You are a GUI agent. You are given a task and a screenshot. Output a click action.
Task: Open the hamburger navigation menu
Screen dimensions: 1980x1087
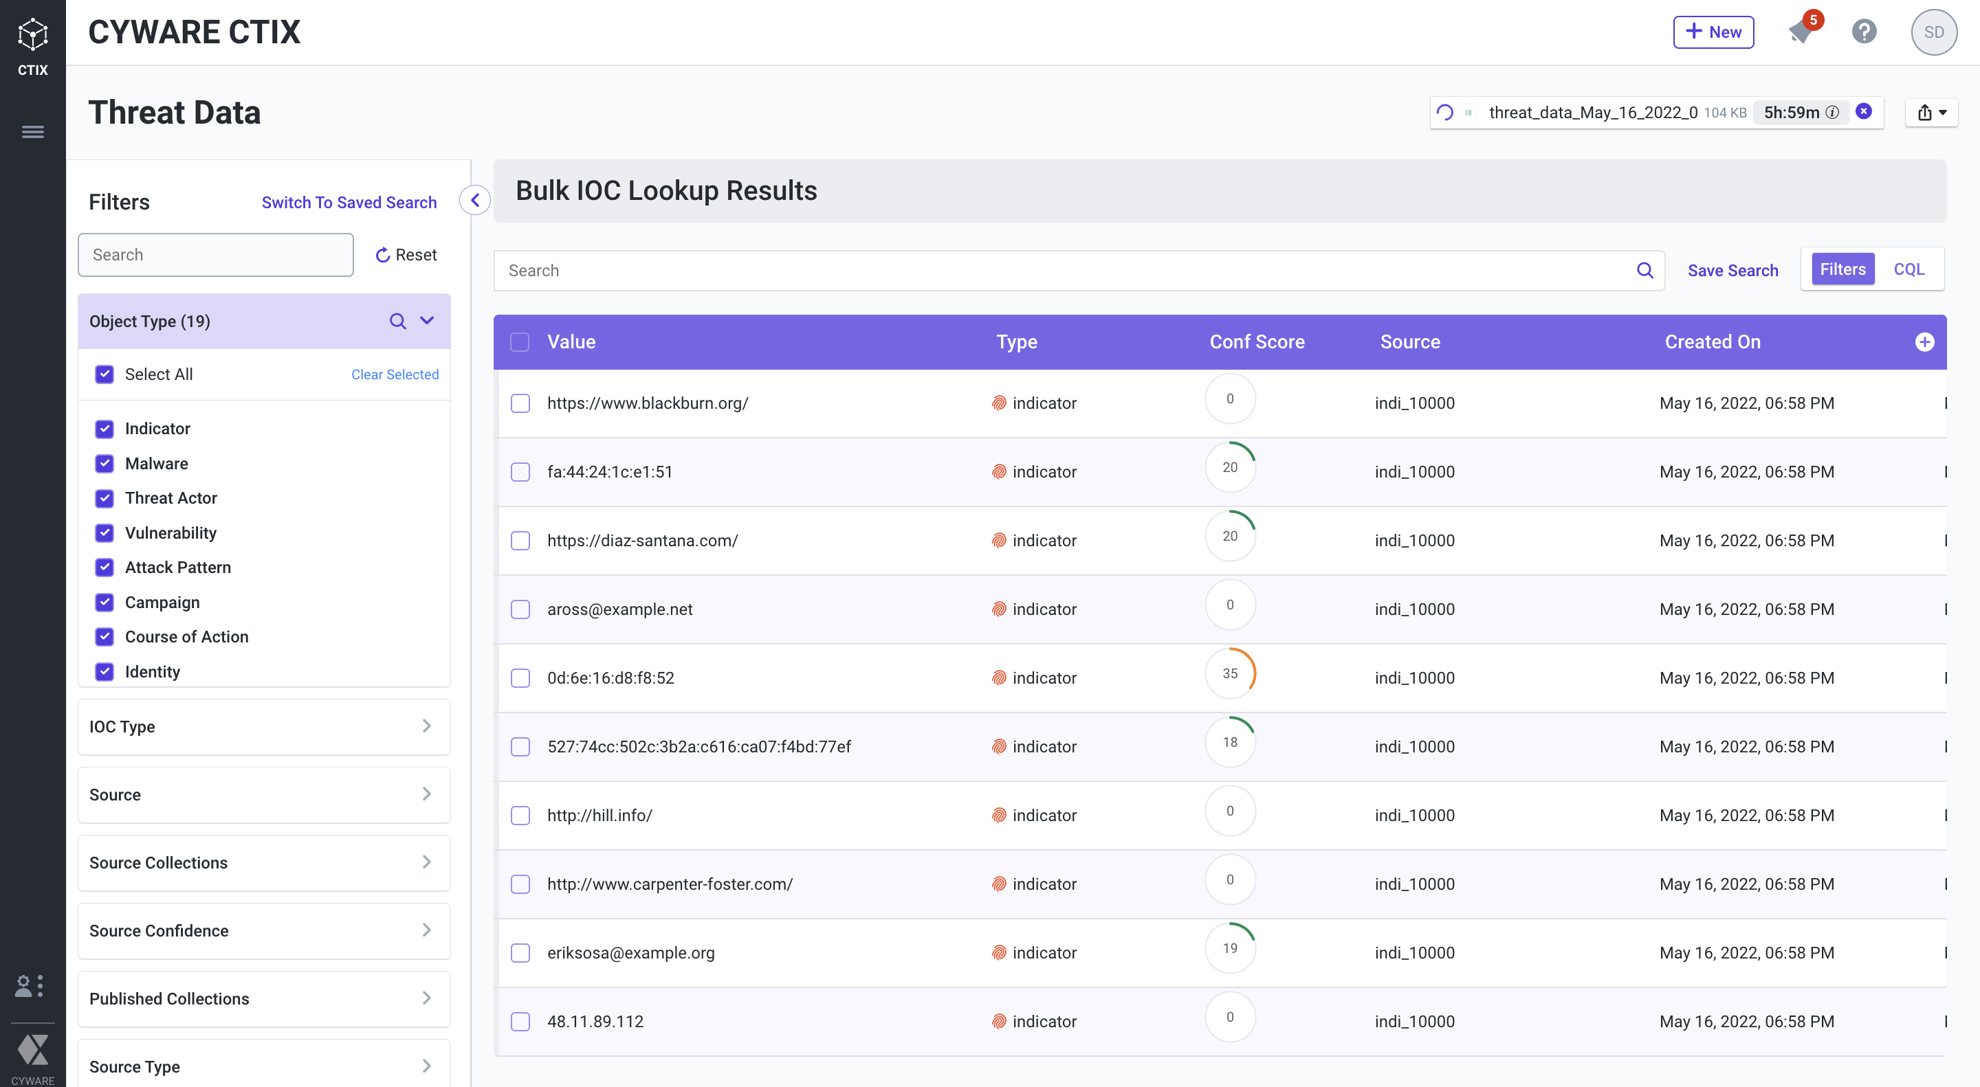[x=32, y=132]
